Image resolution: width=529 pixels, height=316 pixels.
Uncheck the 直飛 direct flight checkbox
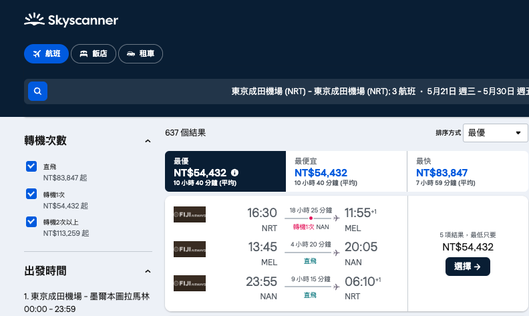click(x=31, y=166)
